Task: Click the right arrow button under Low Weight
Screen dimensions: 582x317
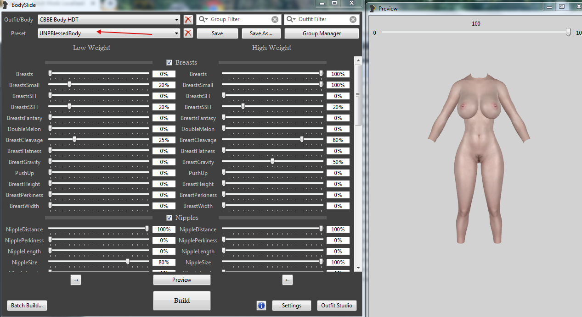Action: point(76,280)
